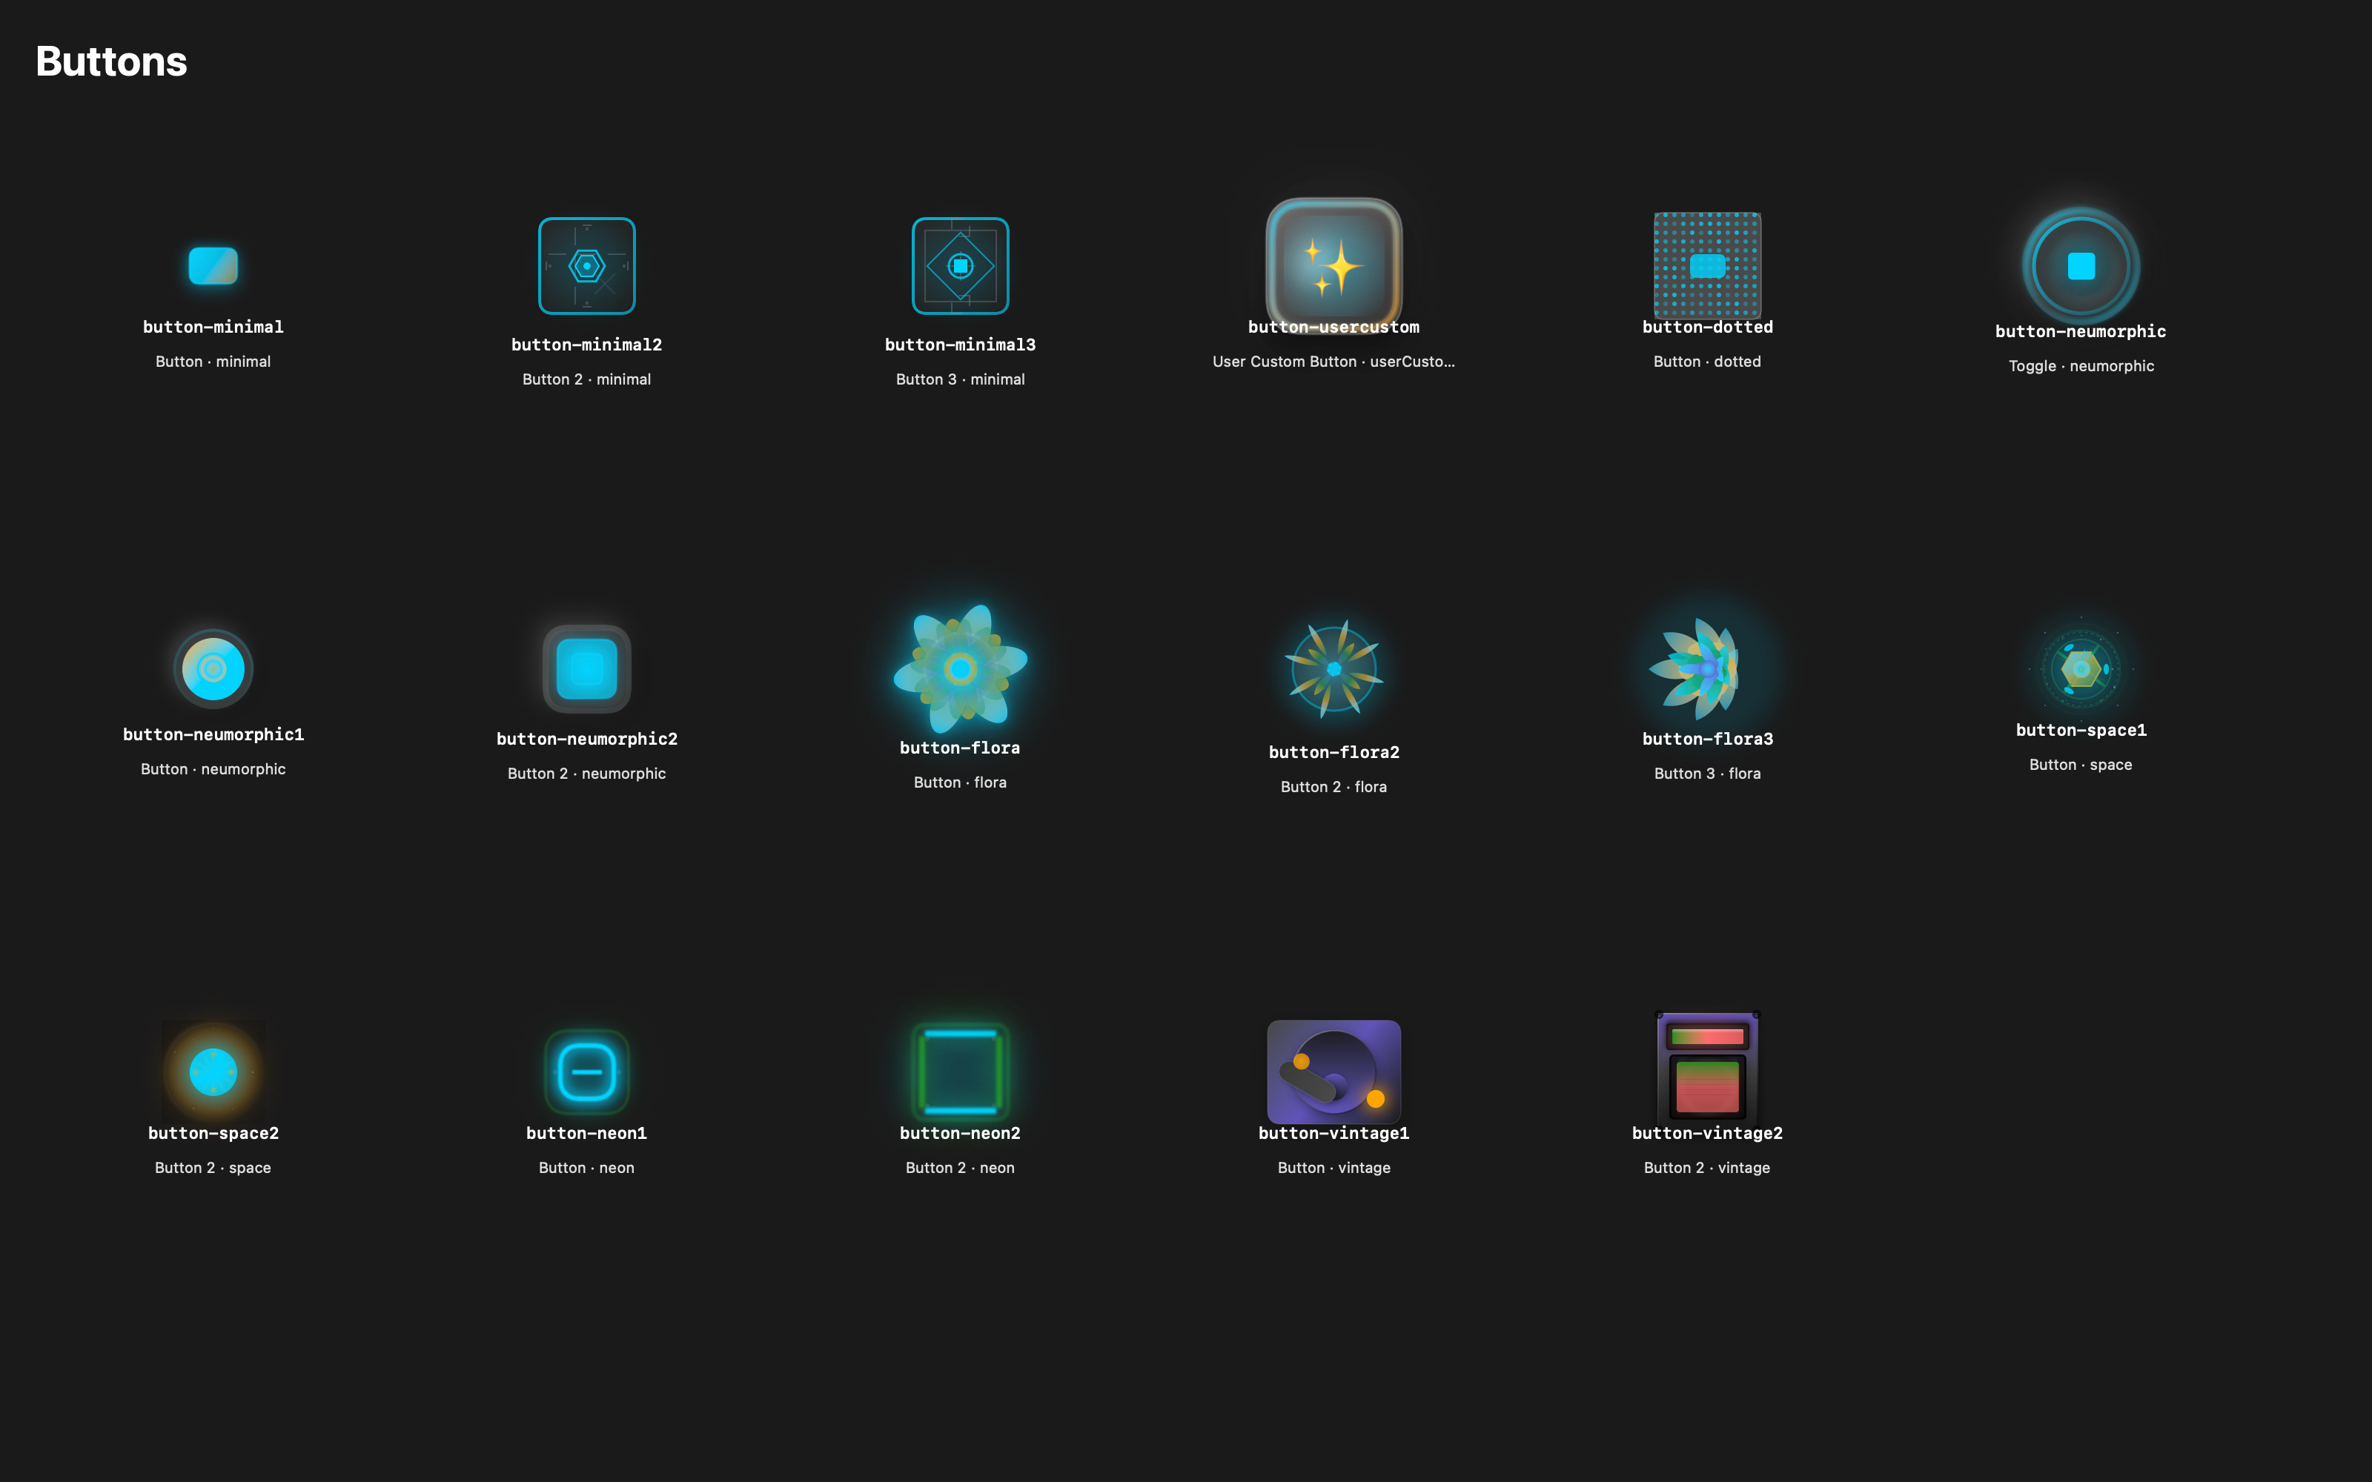Select the button-minimal3 diamond frame icon
This screenshot has width=2372, height=1482.
tap(960, 265)
